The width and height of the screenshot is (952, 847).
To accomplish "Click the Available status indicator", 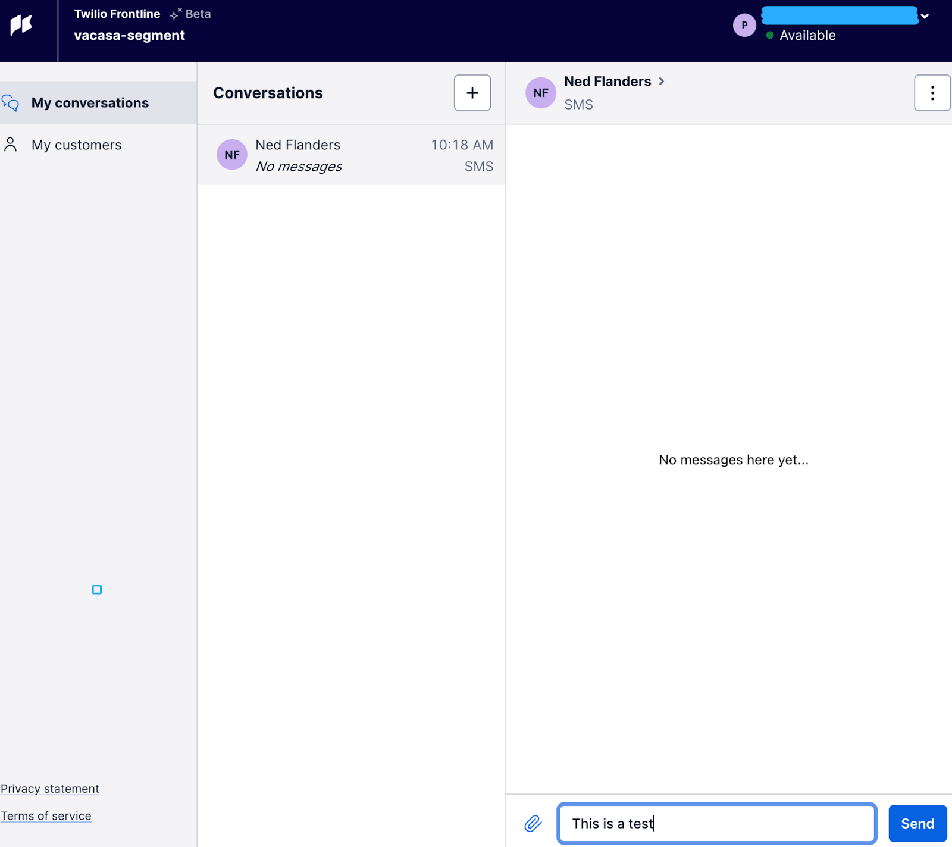I will click(x=801, y=36).
